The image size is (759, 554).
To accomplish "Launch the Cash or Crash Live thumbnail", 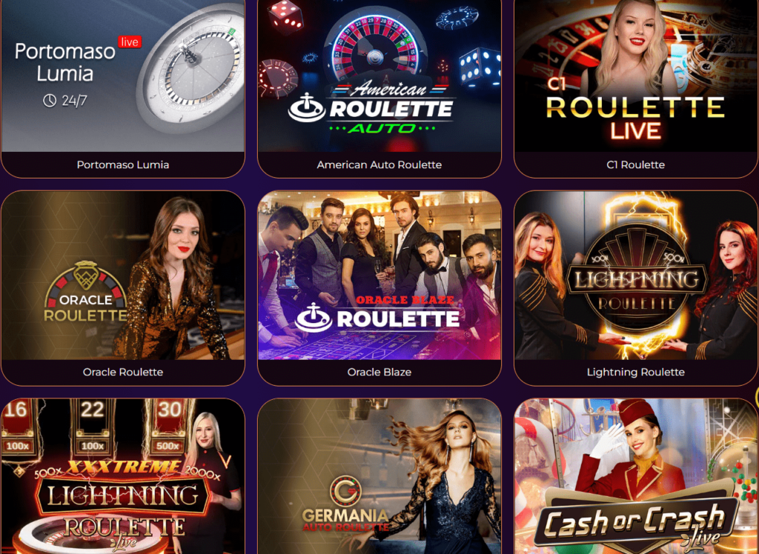I will click(x=635, y=476).
